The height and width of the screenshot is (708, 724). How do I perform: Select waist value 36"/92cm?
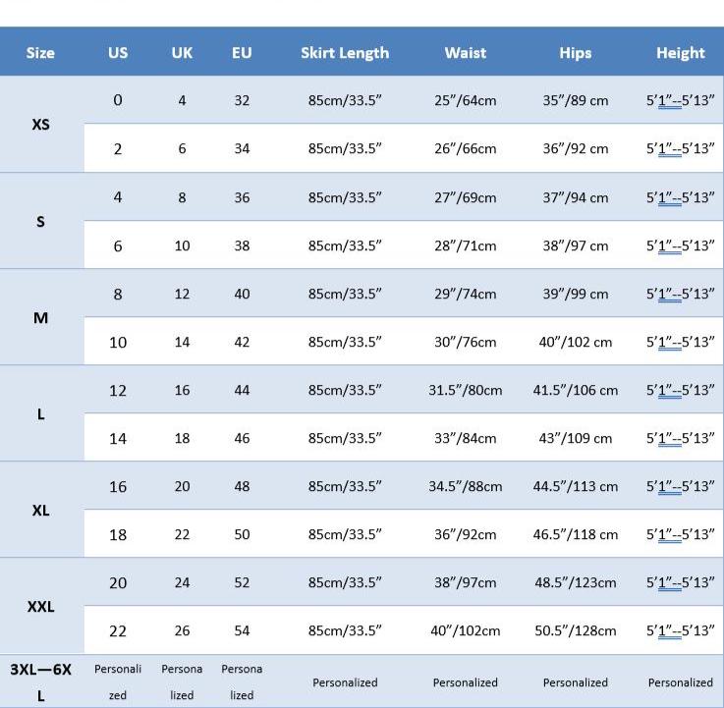point(466,534)
